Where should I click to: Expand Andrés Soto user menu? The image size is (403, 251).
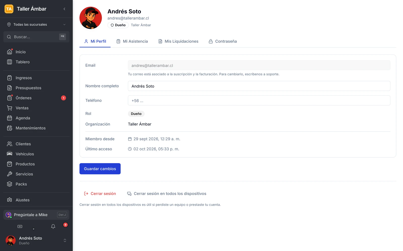(x=36, y=240)
